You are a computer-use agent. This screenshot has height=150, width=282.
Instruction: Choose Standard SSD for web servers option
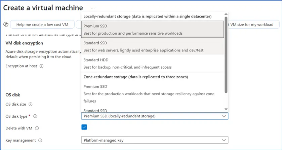(152, 47)
